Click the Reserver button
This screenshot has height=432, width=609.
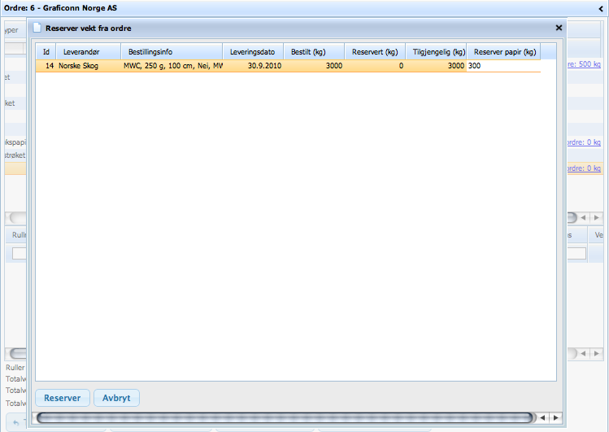[x=62, y=398]
